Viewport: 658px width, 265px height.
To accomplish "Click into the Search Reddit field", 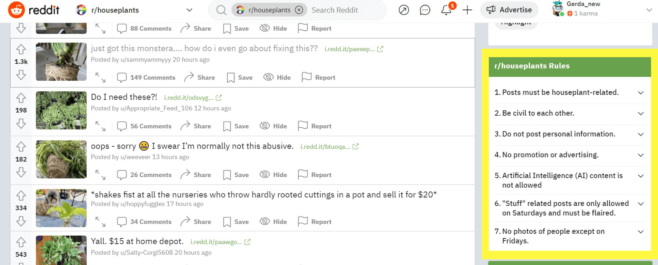I will [345, 10].
